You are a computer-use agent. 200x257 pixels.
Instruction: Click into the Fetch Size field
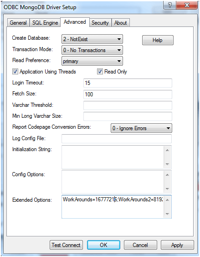128,94
